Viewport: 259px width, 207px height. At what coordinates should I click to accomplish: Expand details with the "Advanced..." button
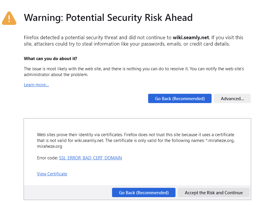[232, 99]
